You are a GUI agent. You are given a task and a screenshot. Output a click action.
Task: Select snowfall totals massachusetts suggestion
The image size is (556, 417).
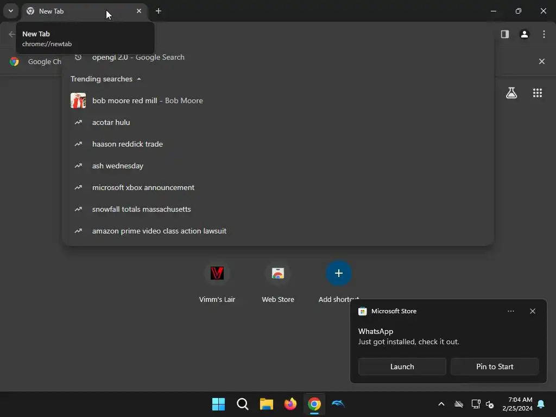pyautogui.click(x=278, y=209)
